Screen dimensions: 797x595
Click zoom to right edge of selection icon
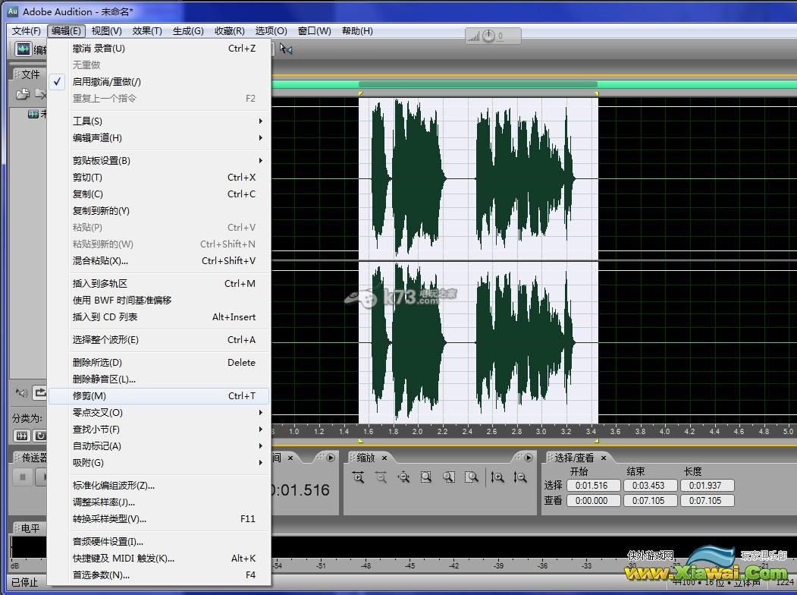[472, 477]
